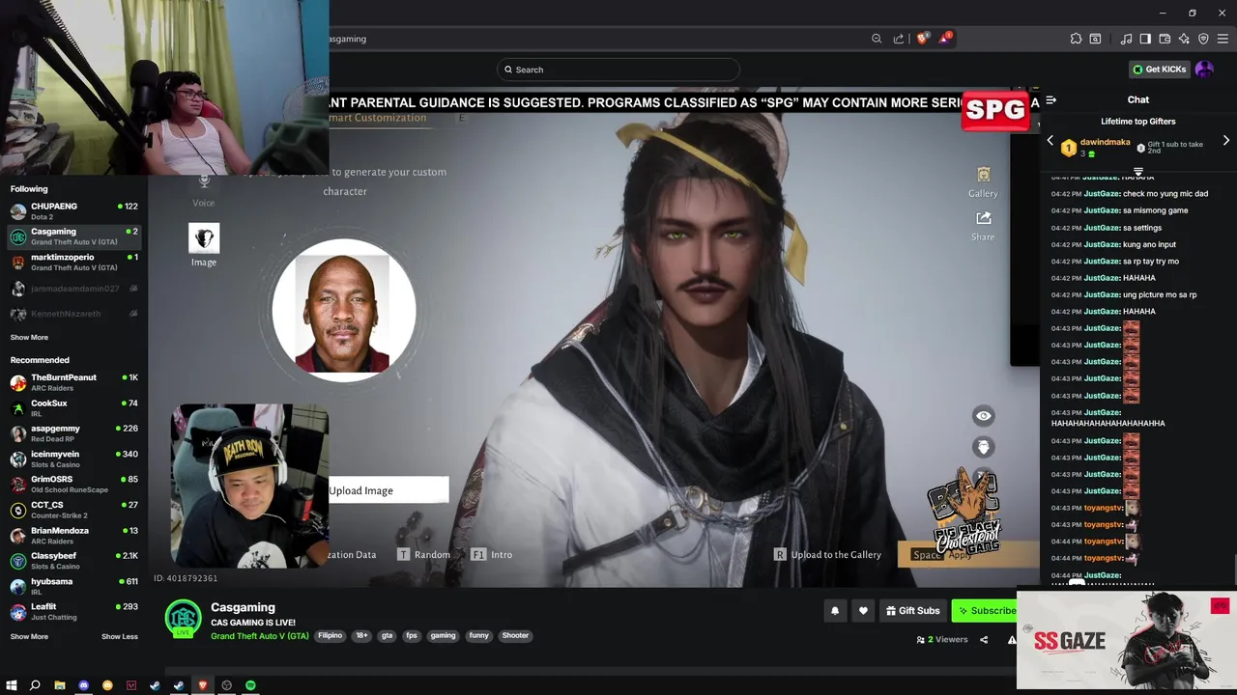Click the share page icon in address bar
1237x695 pixels.
[x=899, y=39]
